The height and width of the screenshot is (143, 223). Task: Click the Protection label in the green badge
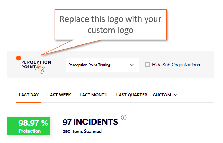[30, 131]
